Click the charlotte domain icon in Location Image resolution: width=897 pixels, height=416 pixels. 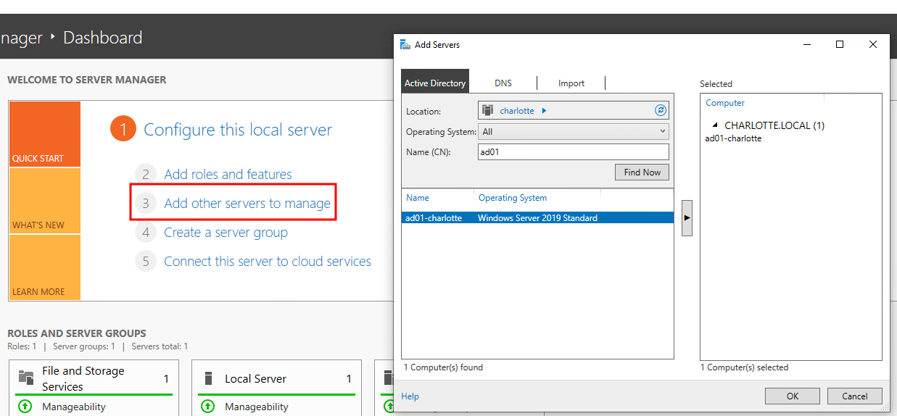(487, 110)
